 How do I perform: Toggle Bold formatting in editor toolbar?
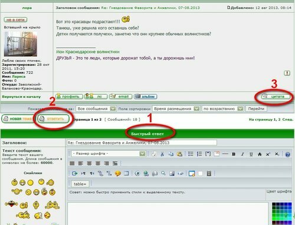point(234,154)
